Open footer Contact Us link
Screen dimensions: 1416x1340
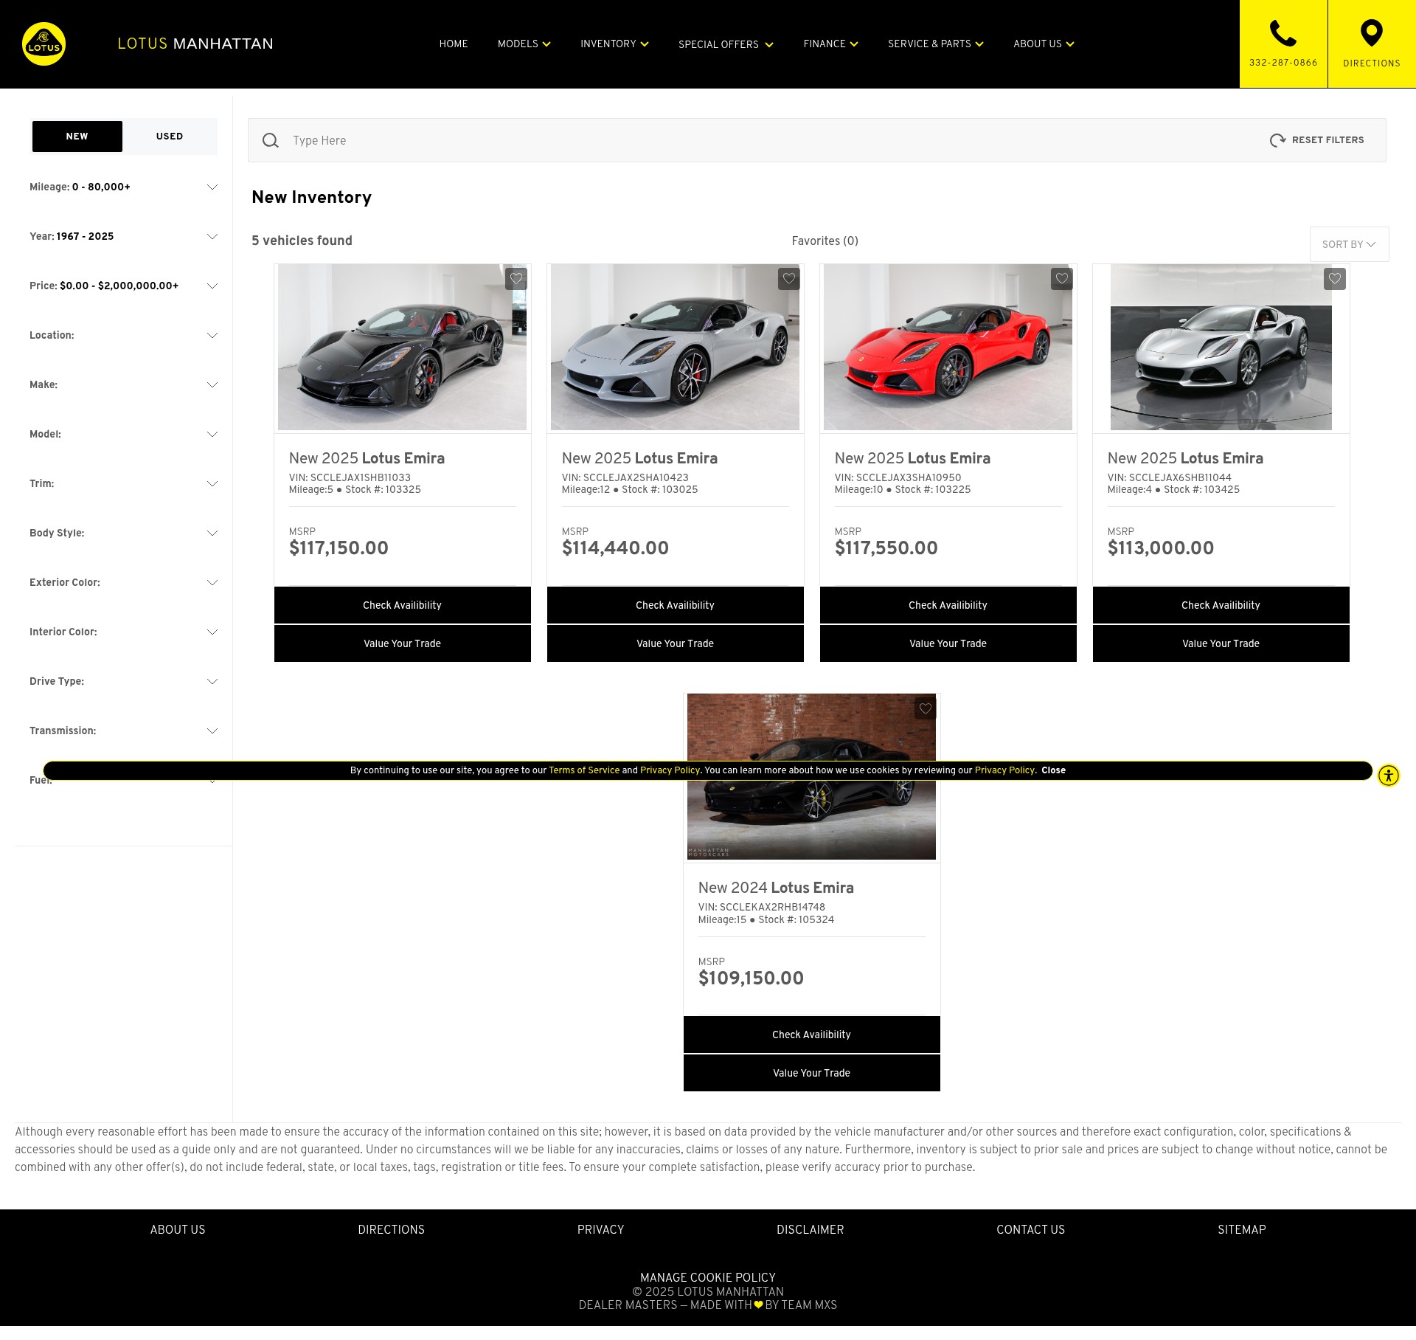point(1030,1229)
